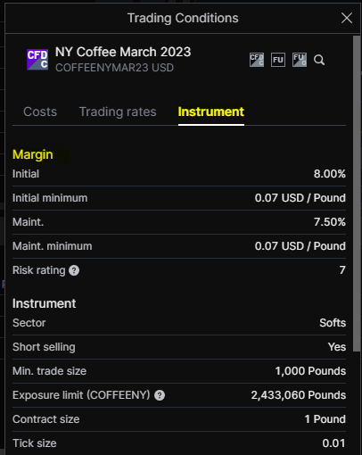Click the dialog's vertical scrollbar
Viewport: 362px width, 455px height.
(357, 194)
